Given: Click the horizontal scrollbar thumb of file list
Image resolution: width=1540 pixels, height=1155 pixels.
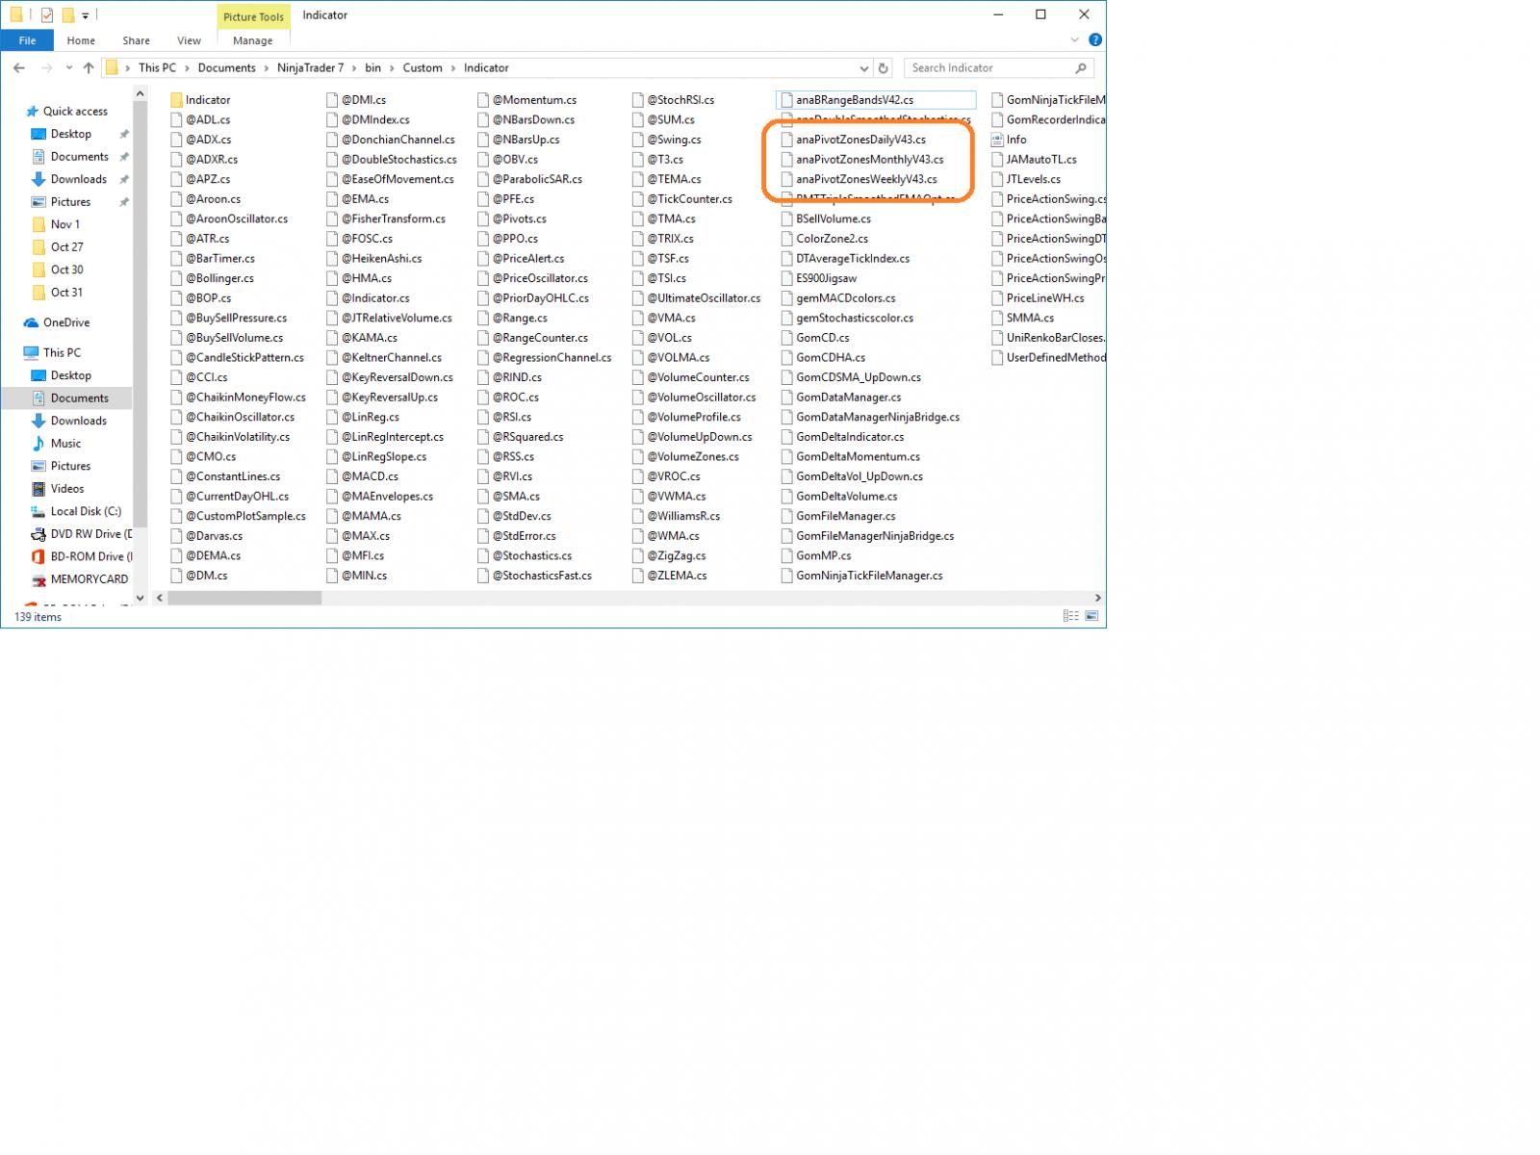Looking at the screenshot, I should (244, 598).
